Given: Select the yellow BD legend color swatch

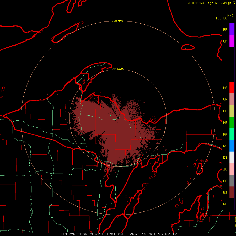Looking at the screenshot, I should [x=232, y=111].
